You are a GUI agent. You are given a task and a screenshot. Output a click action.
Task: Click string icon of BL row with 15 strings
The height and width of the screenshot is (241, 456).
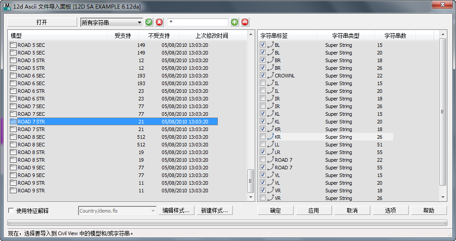pos(271,45)
